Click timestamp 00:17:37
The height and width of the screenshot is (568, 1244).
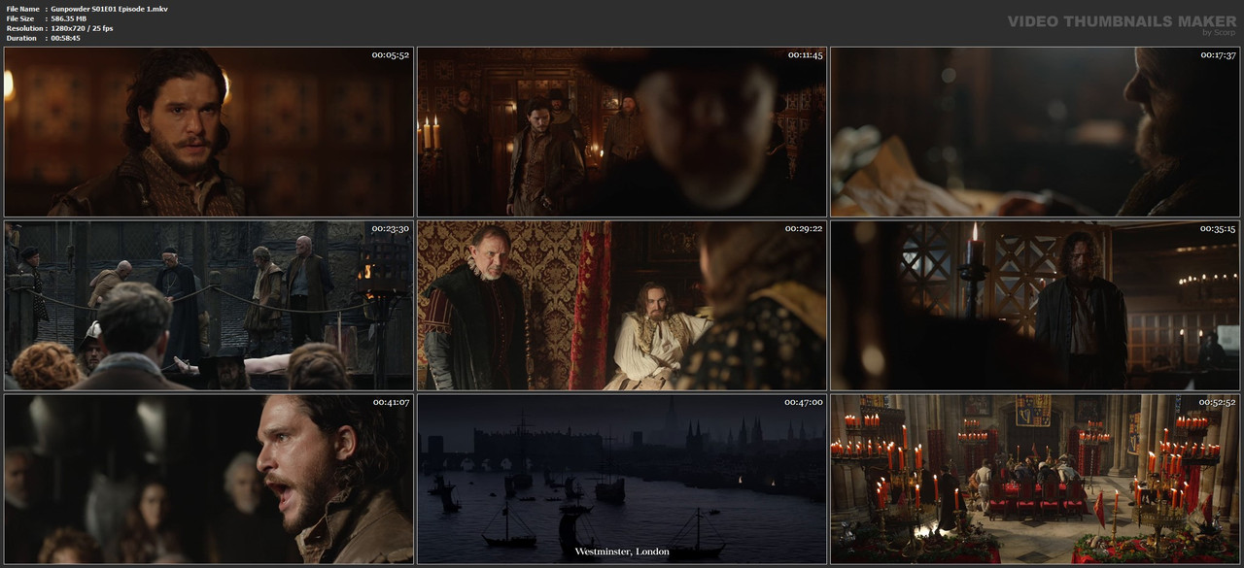[x=1217, y=55]
